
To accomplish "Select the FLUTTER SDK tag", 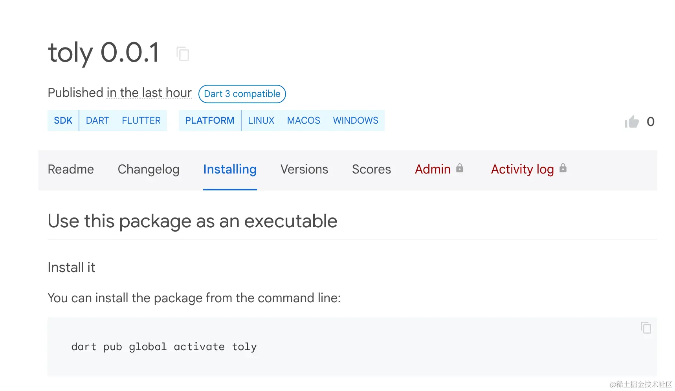I will (141, 121).
